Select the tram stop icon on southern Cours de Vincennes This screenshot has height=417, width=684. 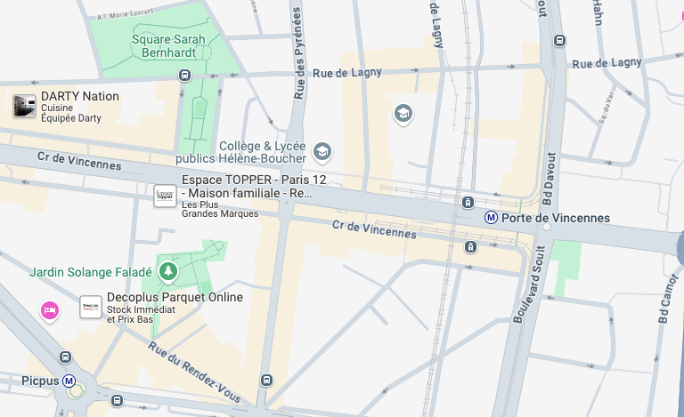pos(470,247)
